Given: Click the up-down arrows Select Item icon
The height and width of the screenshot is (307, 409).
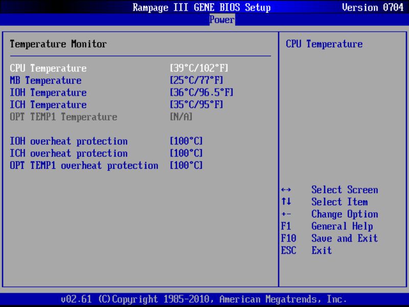Looking at the screenshot, I should tap(286, 202).
